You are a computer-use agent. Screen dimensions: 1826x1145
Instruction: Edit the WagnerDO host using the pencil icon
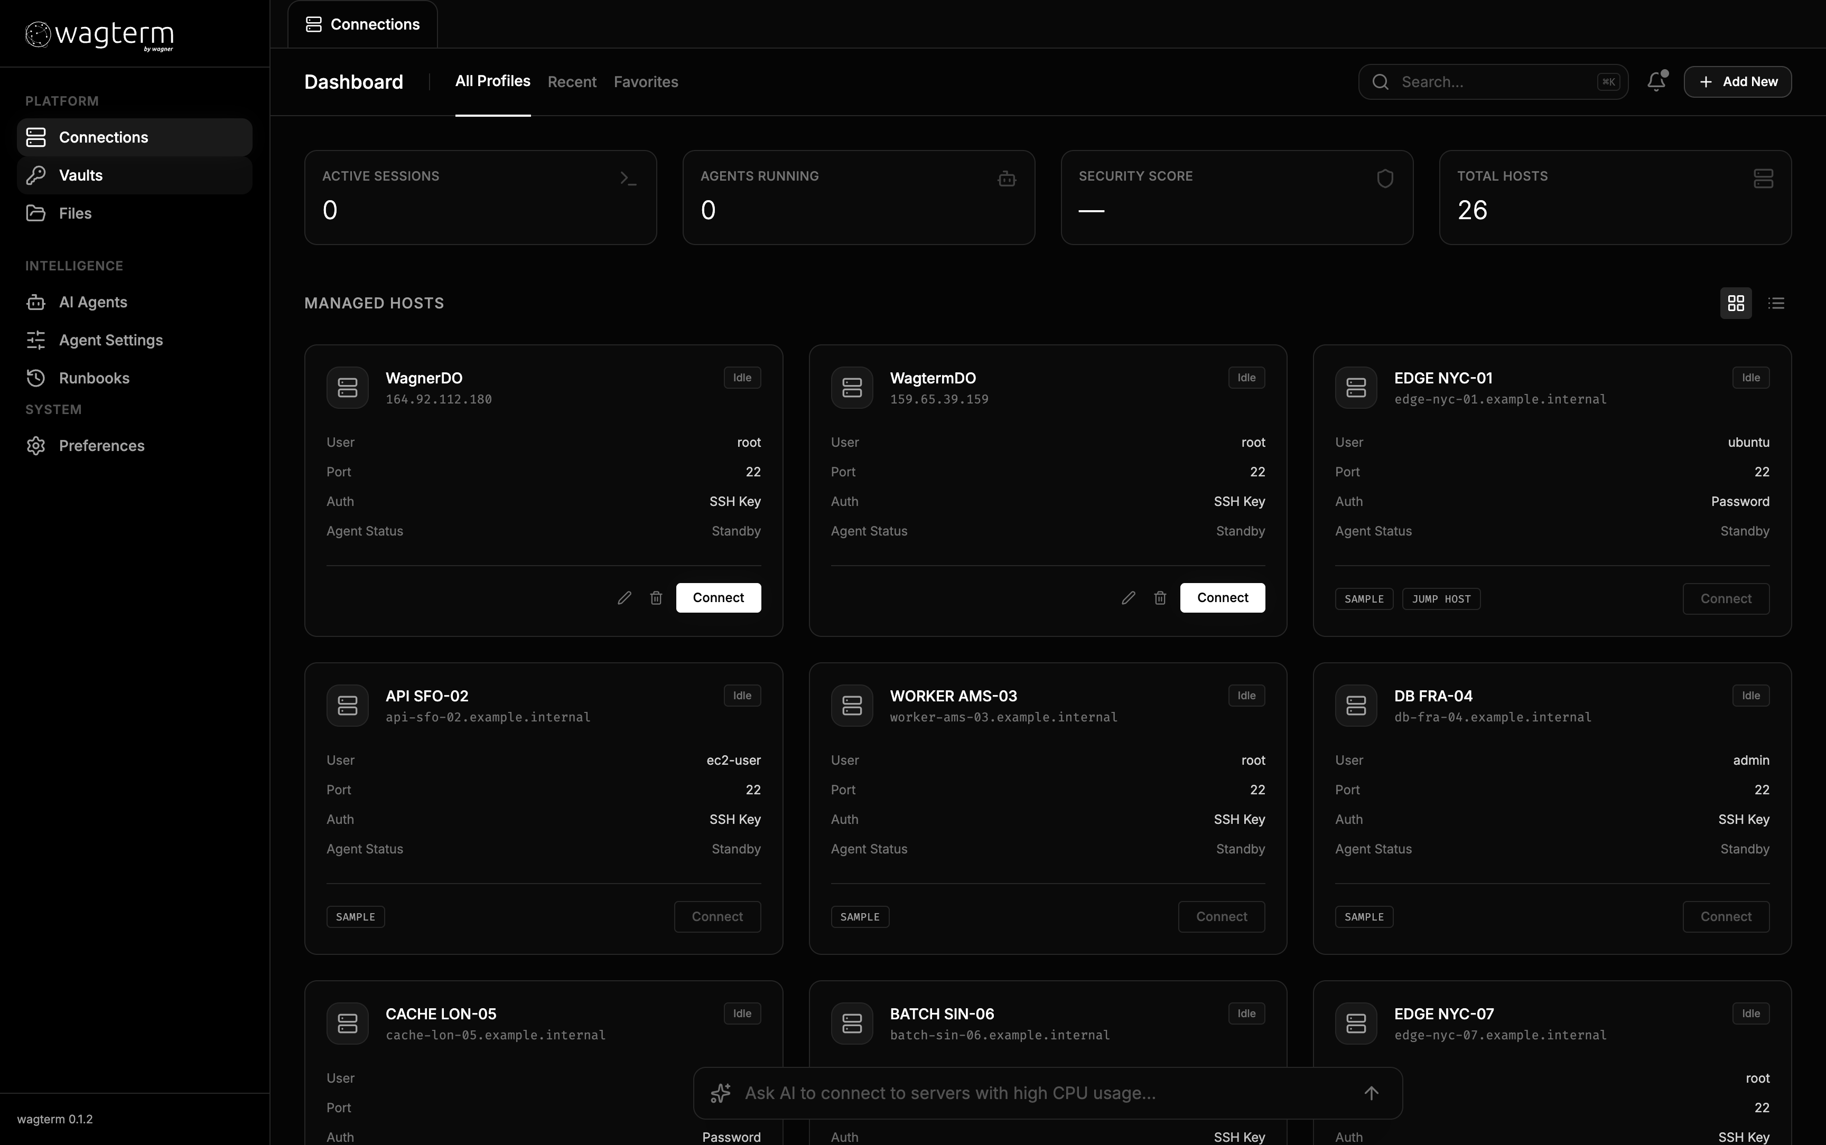624,597
